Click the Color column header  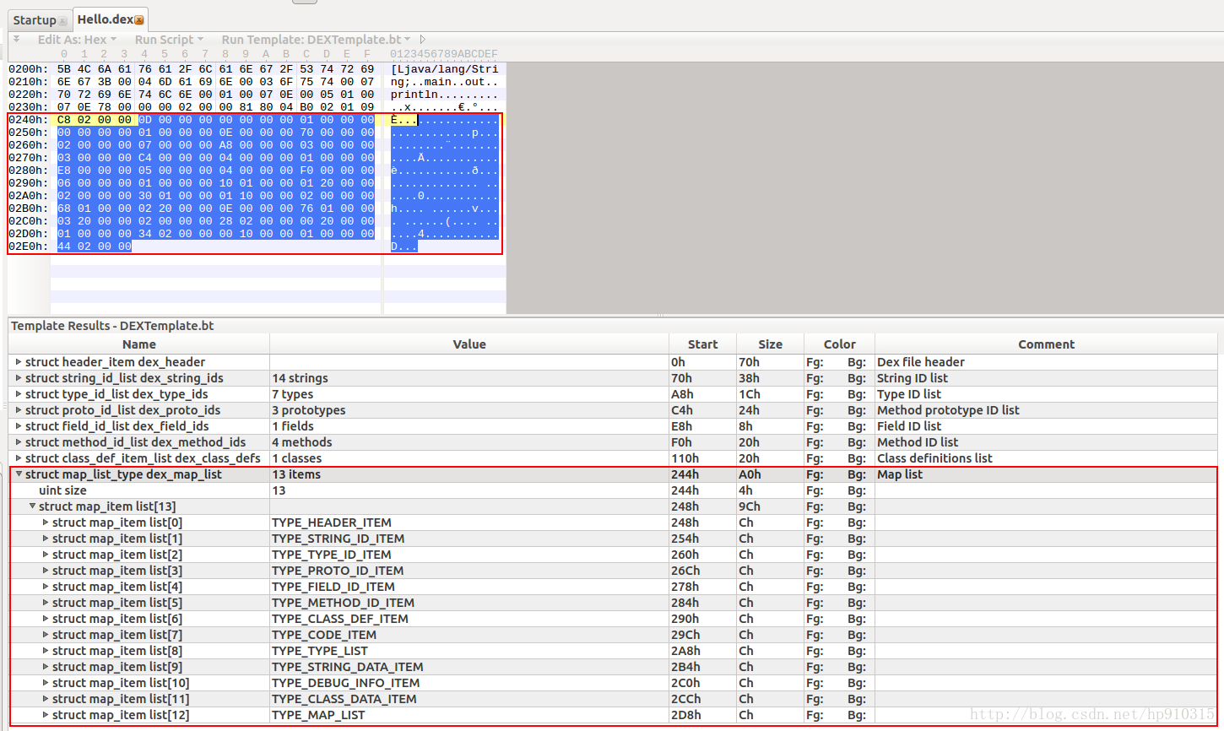coord(839,344)
